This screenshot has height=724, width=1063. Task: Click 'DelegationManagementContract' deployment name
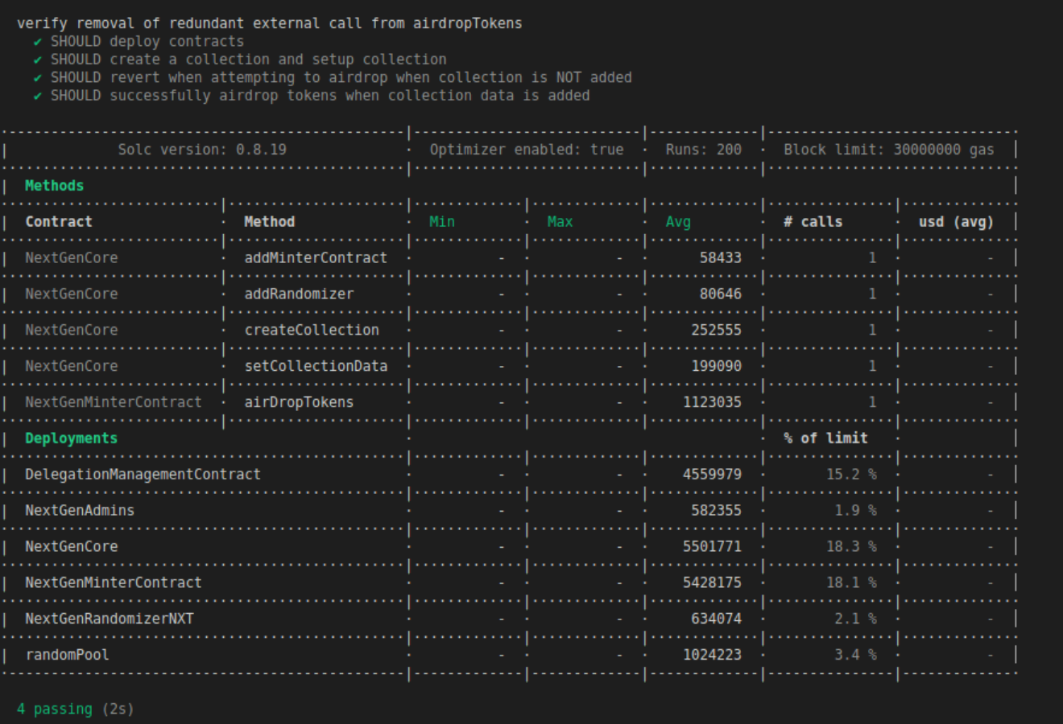pos(143,475)
